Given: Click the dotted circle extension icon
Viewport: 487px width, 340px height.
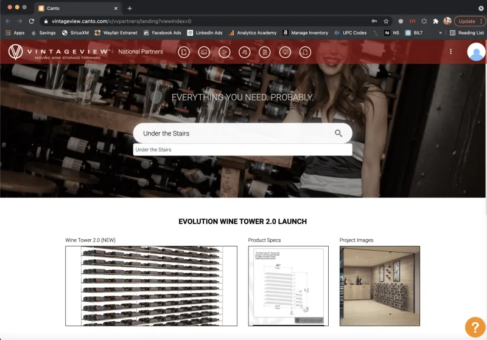Looking at the screenshot, I should (x=424, y=21).
